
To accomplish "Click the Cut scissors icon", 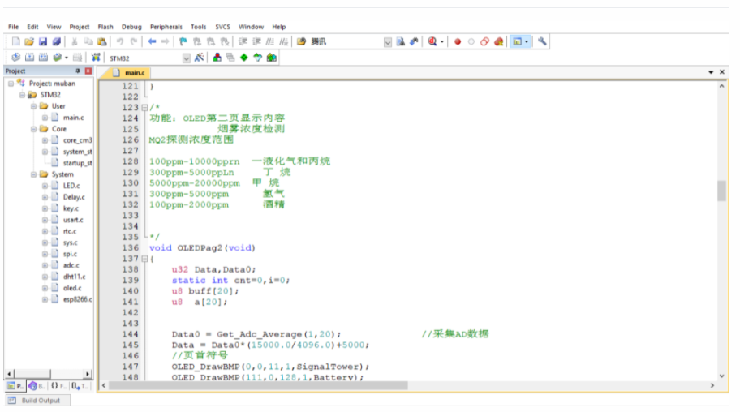I will click(x=75, y=41).
